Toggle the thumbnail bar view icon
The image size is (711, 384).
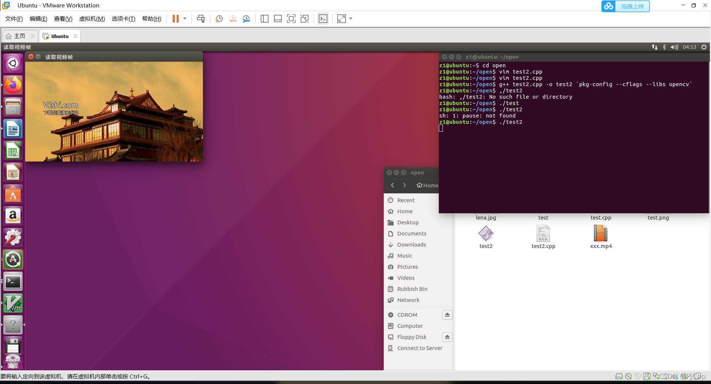tap(278, 19)
